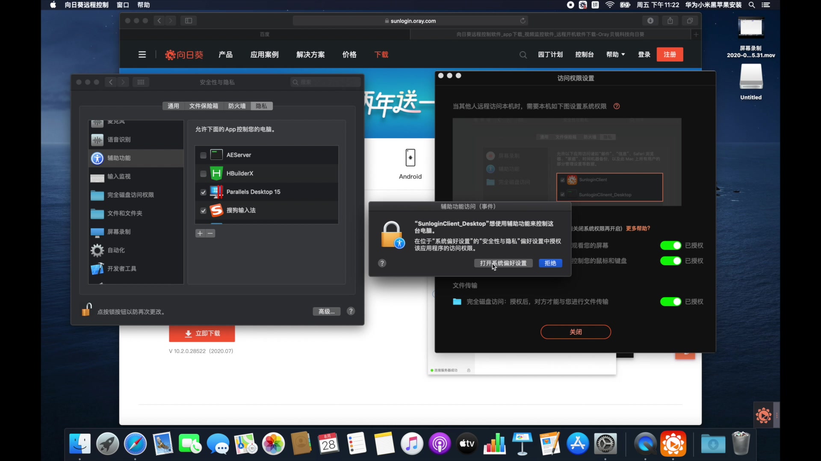This screenshot has width=821, height=461.
Task: Click 隐私 Privacy tab in Security settings
Action: (x=260, y=105)
